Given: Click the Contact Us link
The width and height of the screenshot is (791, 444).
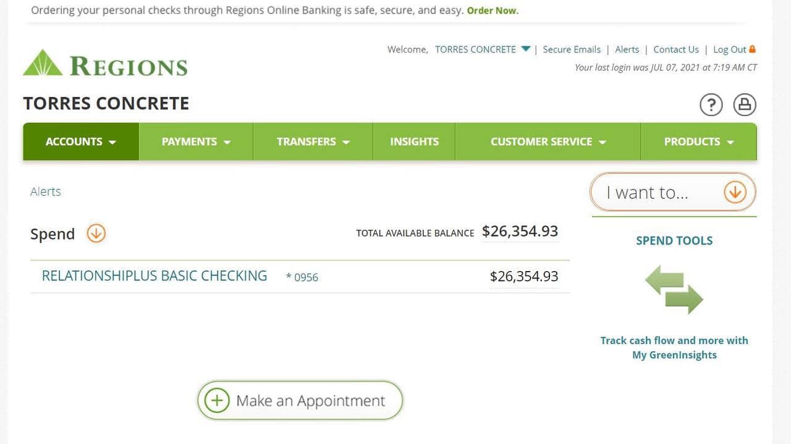Looking at the screenshot, I should tap(676, 49).
